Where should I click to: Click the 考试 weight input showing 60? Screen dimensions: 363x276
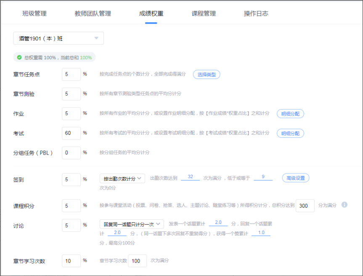tap(72, 133)
